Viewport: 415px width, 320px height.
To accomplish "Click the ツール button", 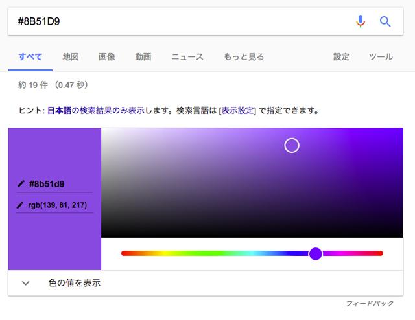I will tap(381, 56).
